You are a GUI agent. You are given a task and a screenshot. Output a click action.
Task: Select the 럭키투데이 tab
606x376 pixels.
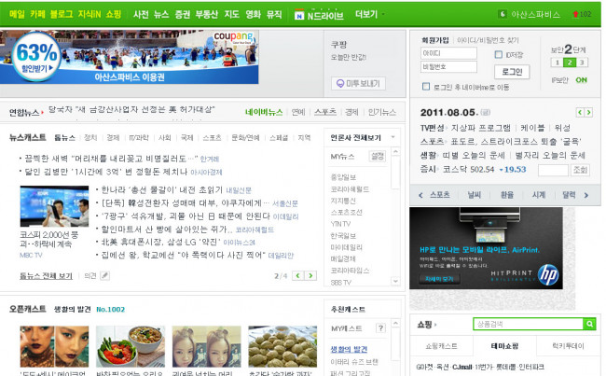(x=568, y=346)
